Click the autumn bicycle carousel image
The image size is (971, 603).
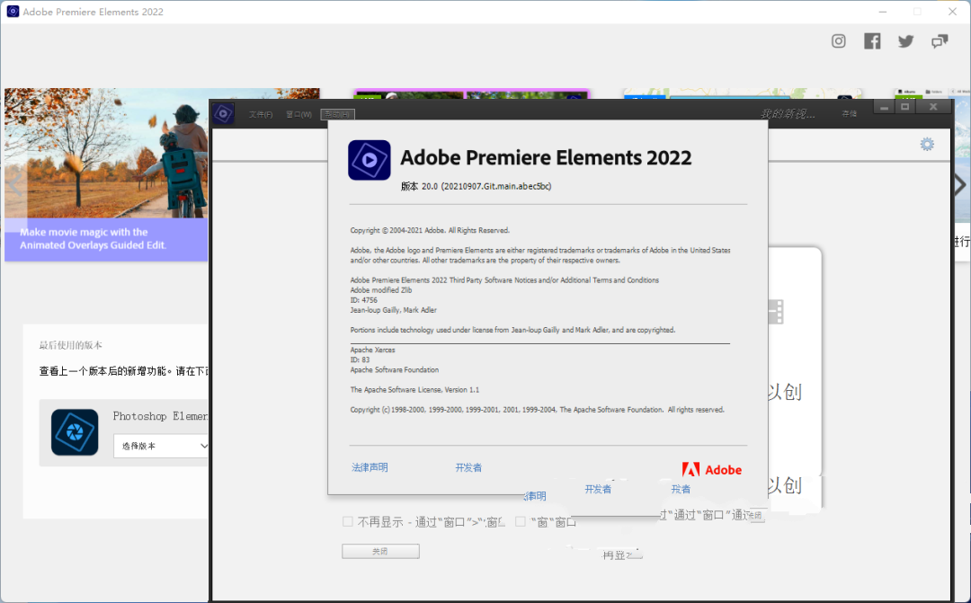point(106,153)
